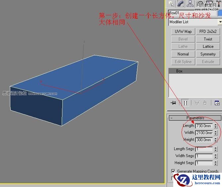Click the Pin Stack icon
This screenshot has height=187, width=222.
click(x=173, y=103)
